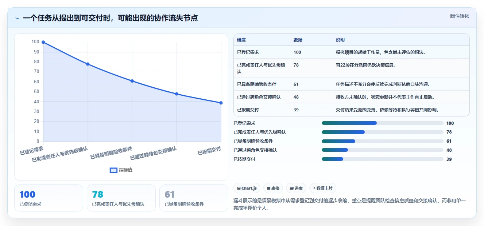Click the 已完成责任人与优先级确认 label on the chart x-axis

[x=60, y=154]
